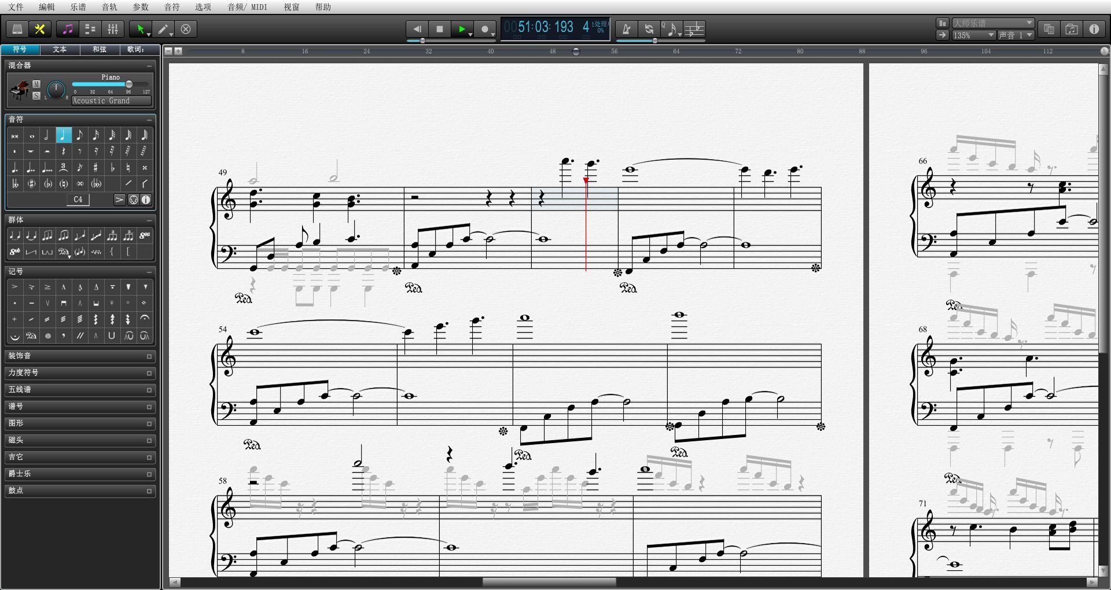Toggle the info button in note panel
This screenshot has height=590, width=1111.
point(146,200)
